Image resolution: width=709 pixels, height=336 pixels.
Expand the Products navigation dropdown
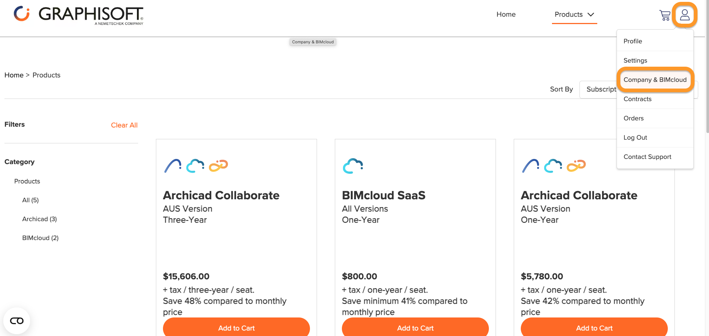coord(574,14)
